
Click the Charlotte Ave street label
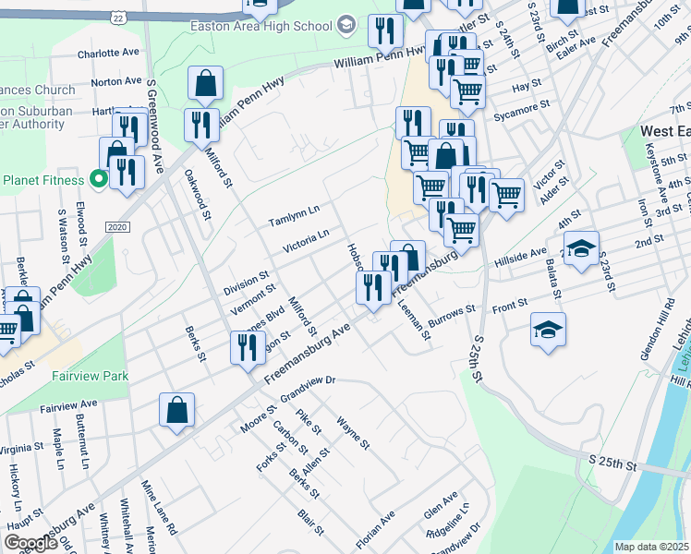108,54
